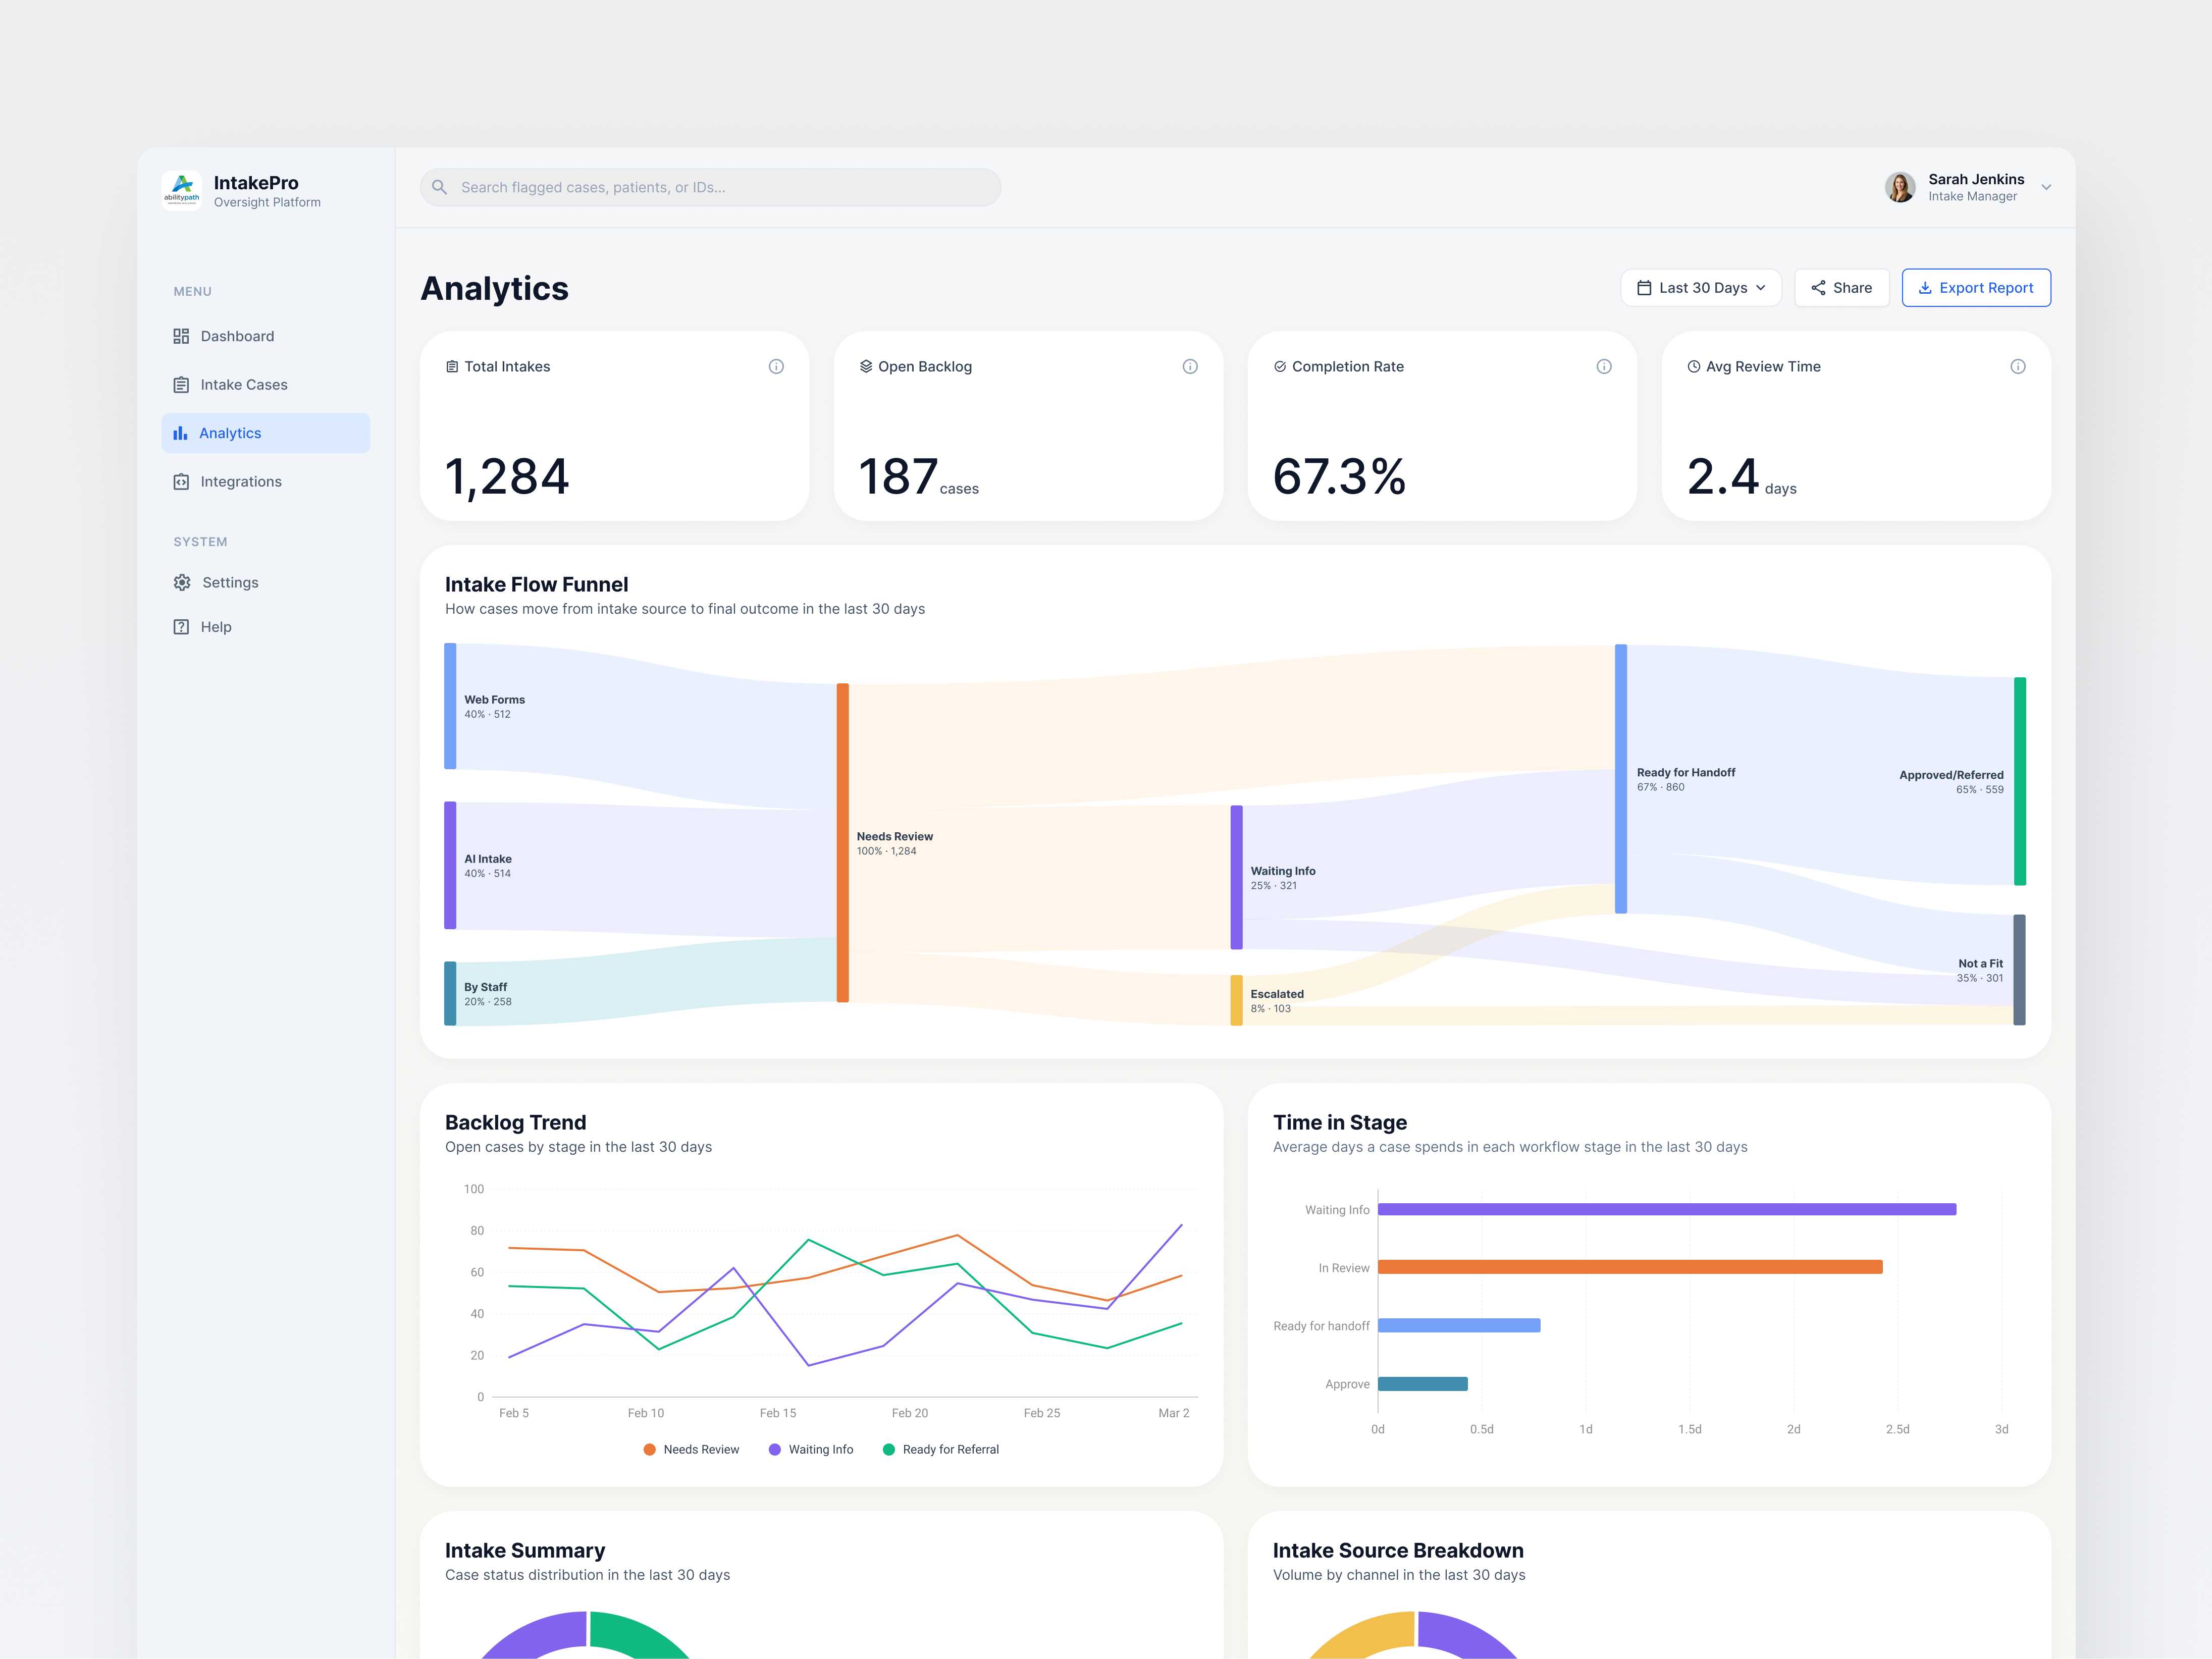The image size is (2212, 1659).
Task: Click the Escalated funnel node
Action: (x=1237, y=1001)
